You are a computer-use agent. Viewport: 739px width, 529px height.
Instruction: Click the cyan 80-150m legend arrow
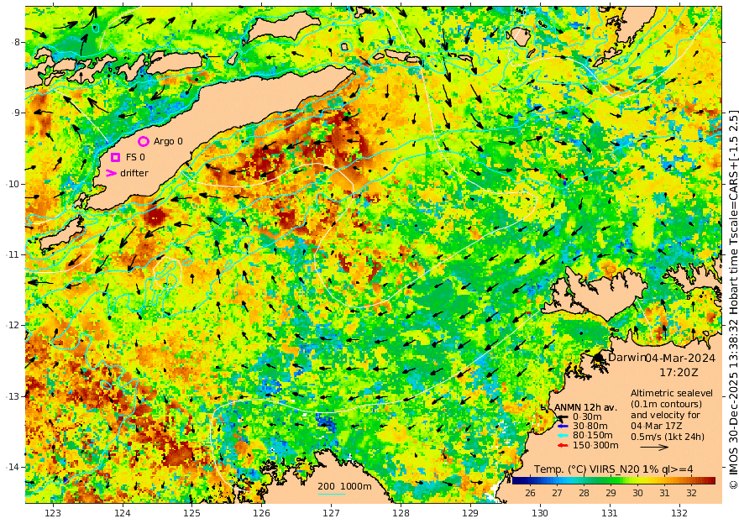tap(563, 436)
